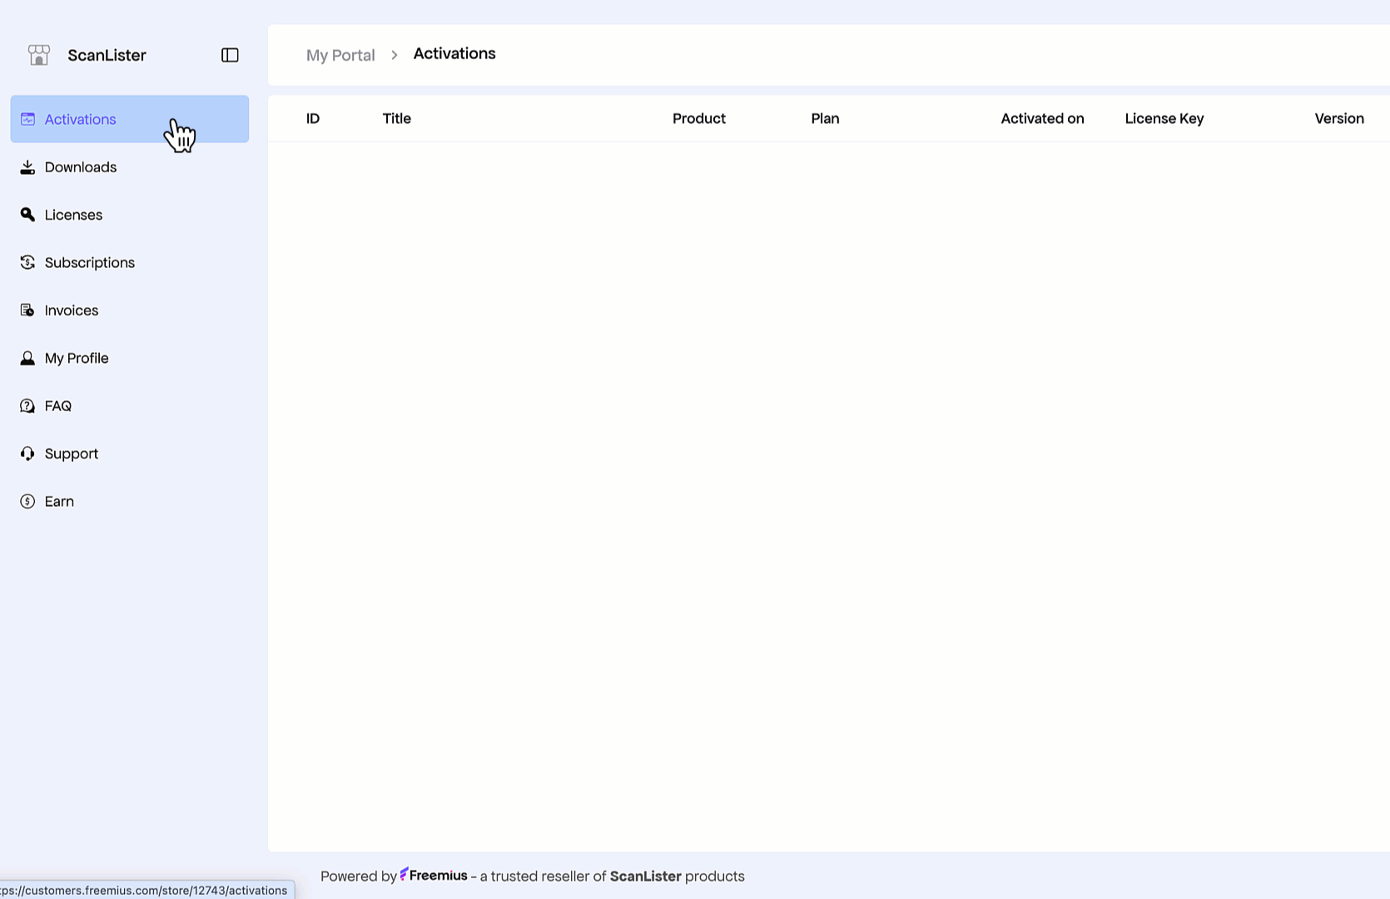Click the Subscriptions recurring icon
The width and height of the screenshot is (1390, 899).
27,262
